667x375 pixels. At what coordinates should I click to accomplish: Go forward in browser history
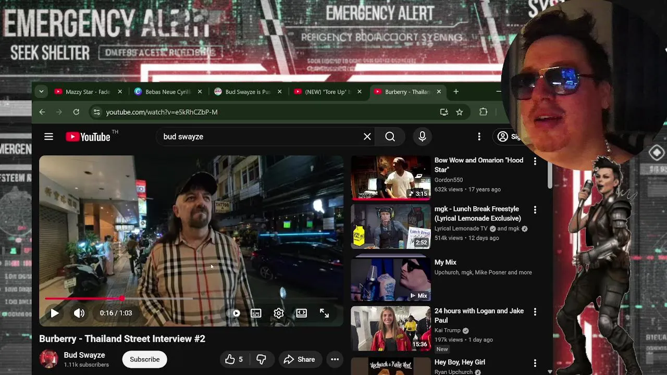coord(59,112)
